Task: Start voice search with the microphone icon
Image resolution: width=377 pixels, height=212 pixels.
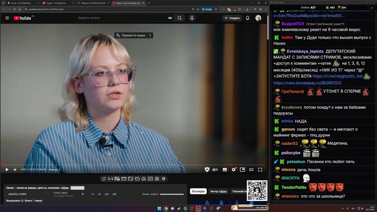Action: [x=192, y=18]
